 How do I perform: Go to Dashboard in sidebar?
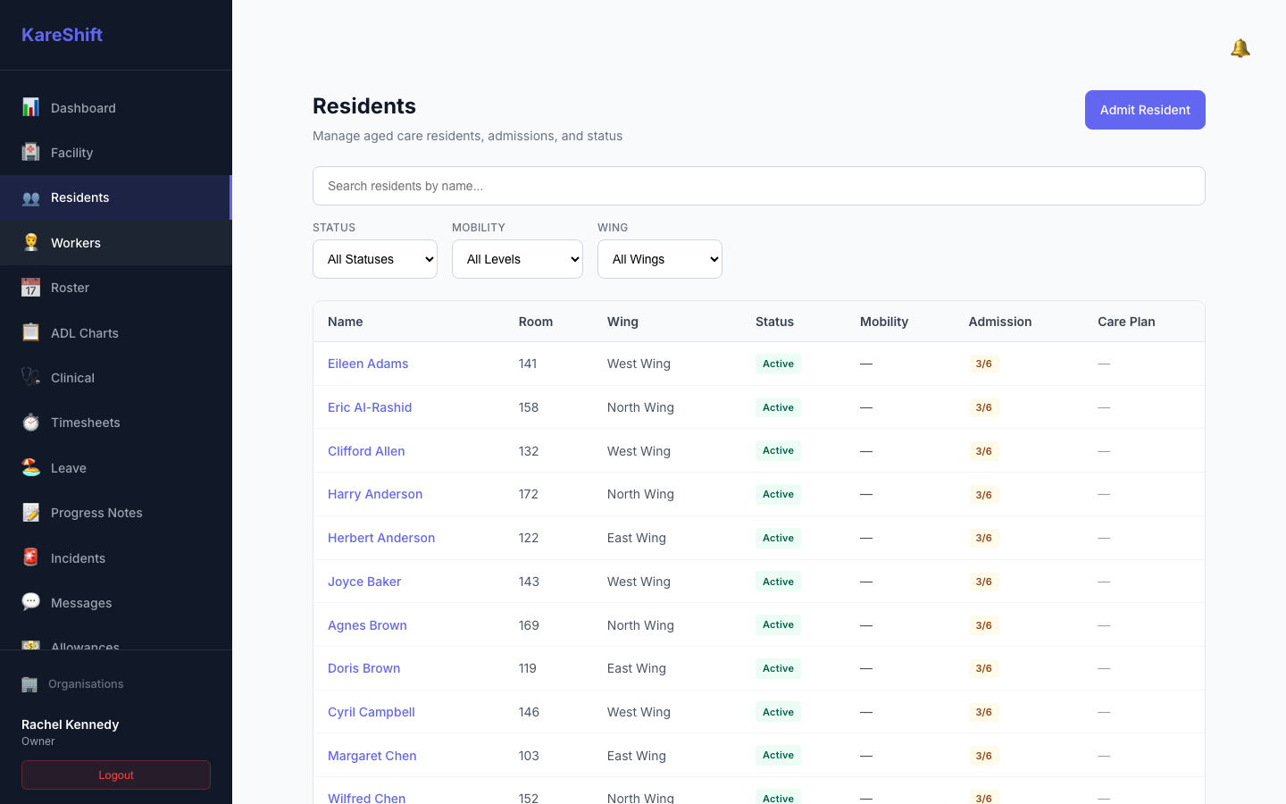click(115, 108)
